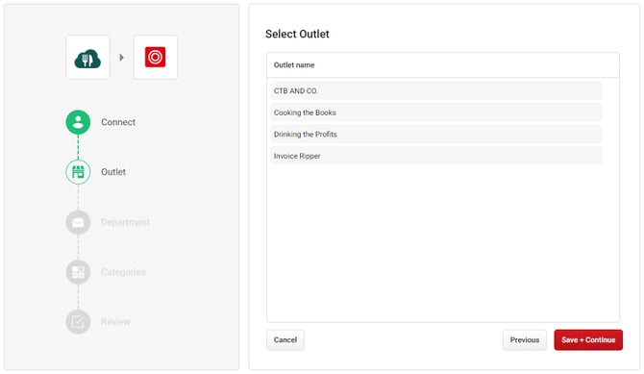Choose the Drinking the Profits outlet
Image resolution: width=644 pixels, height=374 pixels.
pos(435,134)
